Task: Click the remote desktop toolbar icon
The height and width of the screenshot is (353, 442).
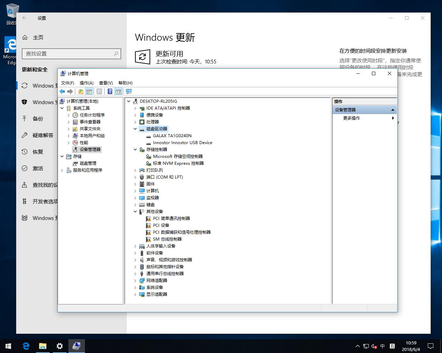Action: pos(129,91)
